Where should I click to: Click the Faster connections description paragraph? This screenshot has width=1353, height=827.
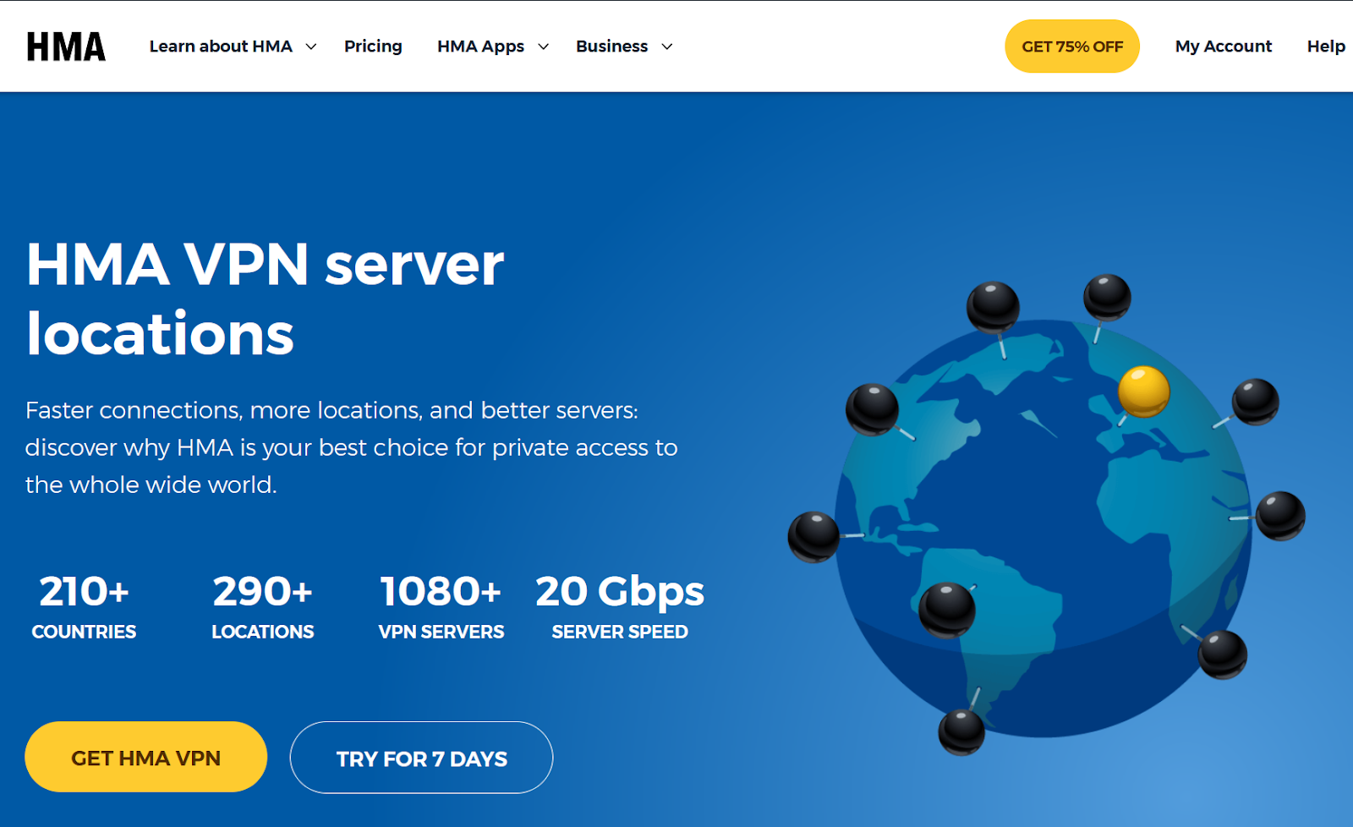pos(351,447)
